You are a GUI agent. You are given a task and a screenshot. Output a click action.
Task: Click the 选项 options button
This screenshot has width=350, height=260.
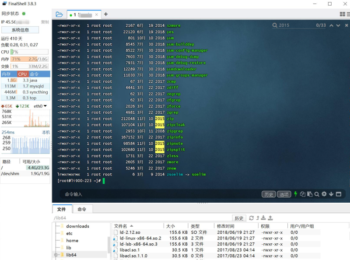284,194
